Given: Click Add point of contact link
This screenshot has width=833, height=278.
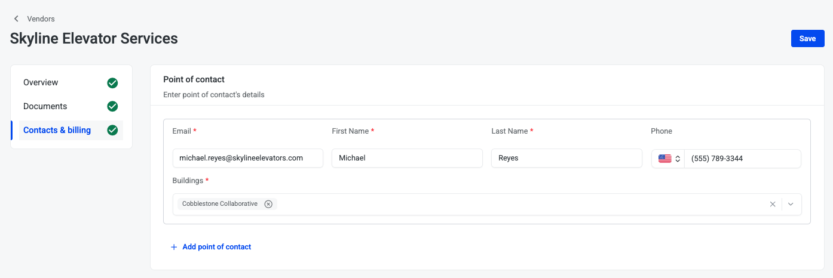Looking at the screenshot, I should coord(216,247).
